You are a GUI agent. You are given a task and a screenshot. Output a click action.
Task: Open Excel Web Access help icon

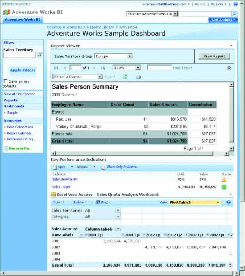[229, 202]
